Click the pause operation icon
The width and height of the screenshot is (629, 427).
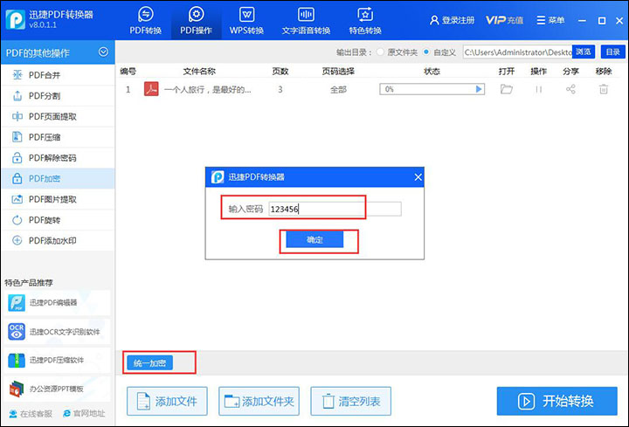pyautogui.click(x=539, y=89)
